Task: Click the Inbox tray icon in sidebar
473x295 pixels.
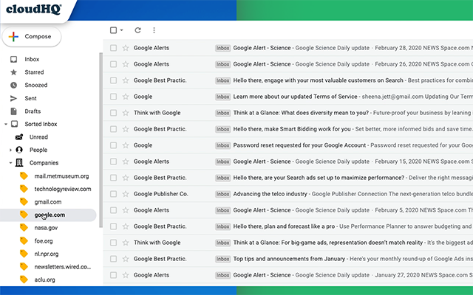Action: [14, 59]
